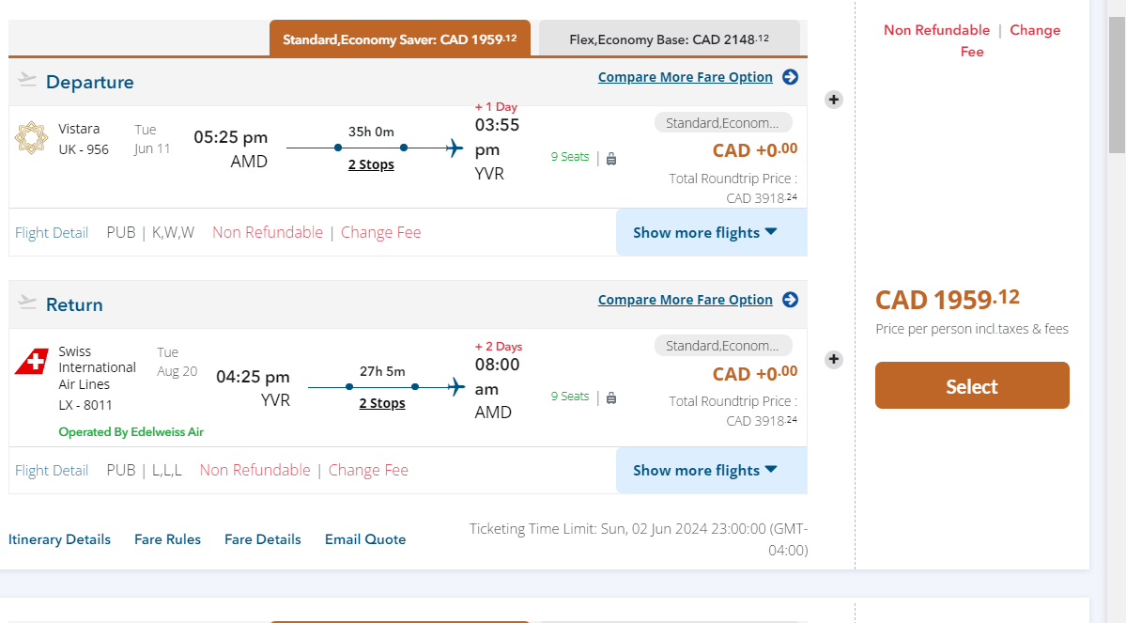
Task: Click the Vistara airline logo
Action: point(31,138)
